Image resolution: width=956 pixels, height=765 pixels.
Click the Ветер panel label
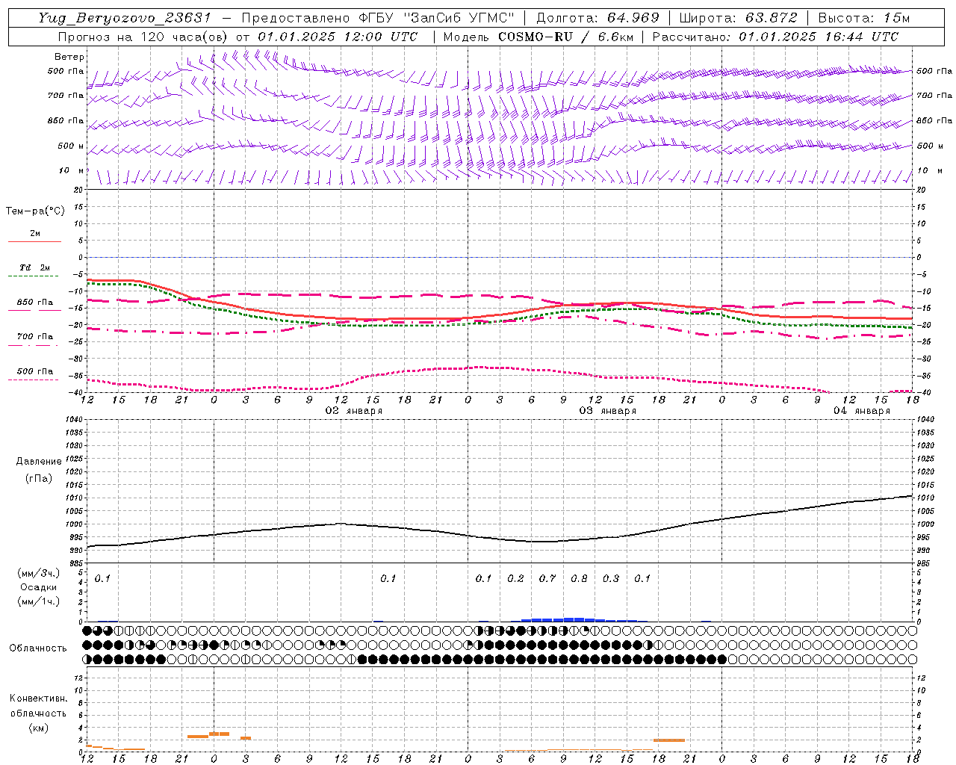point(69,57)
